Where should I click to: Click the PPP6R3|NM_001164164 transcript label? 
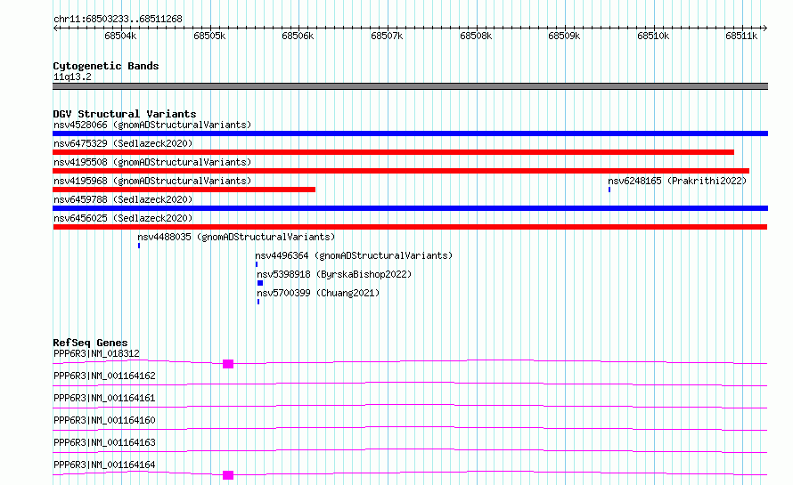(104, 465)
